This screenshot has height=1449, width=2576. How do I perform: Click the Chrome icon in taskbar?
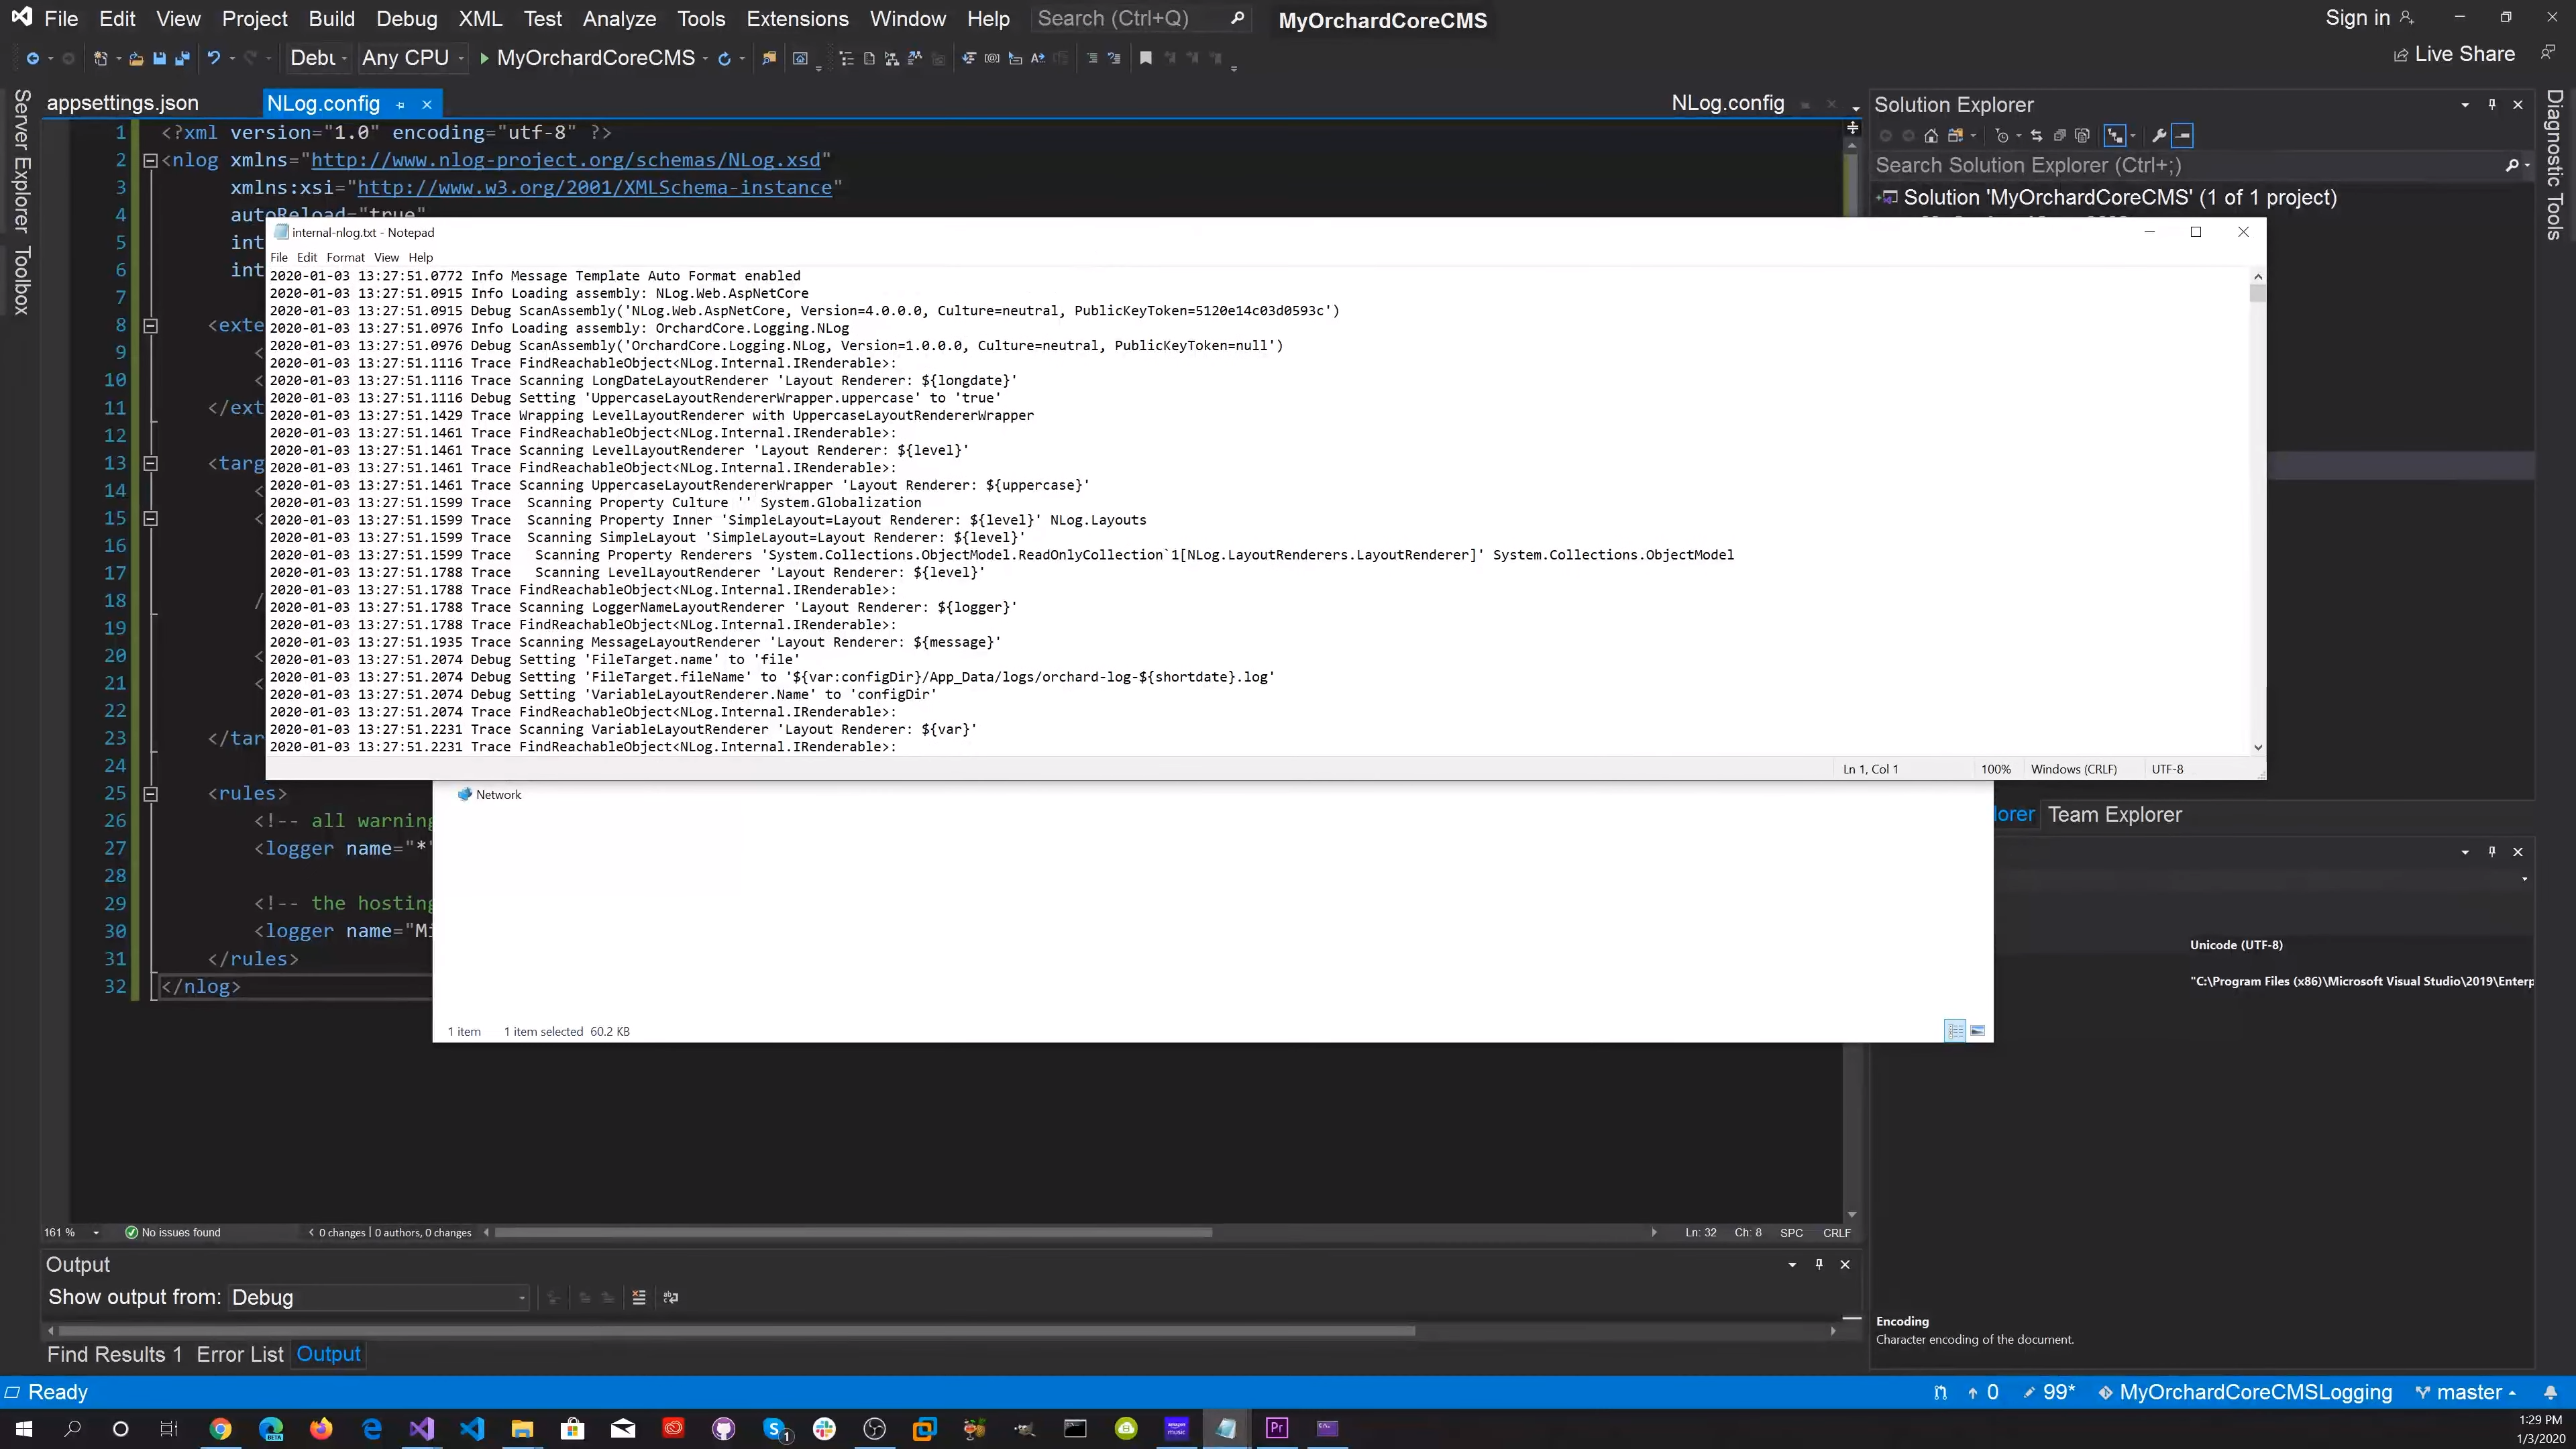tap(220, 1428)
